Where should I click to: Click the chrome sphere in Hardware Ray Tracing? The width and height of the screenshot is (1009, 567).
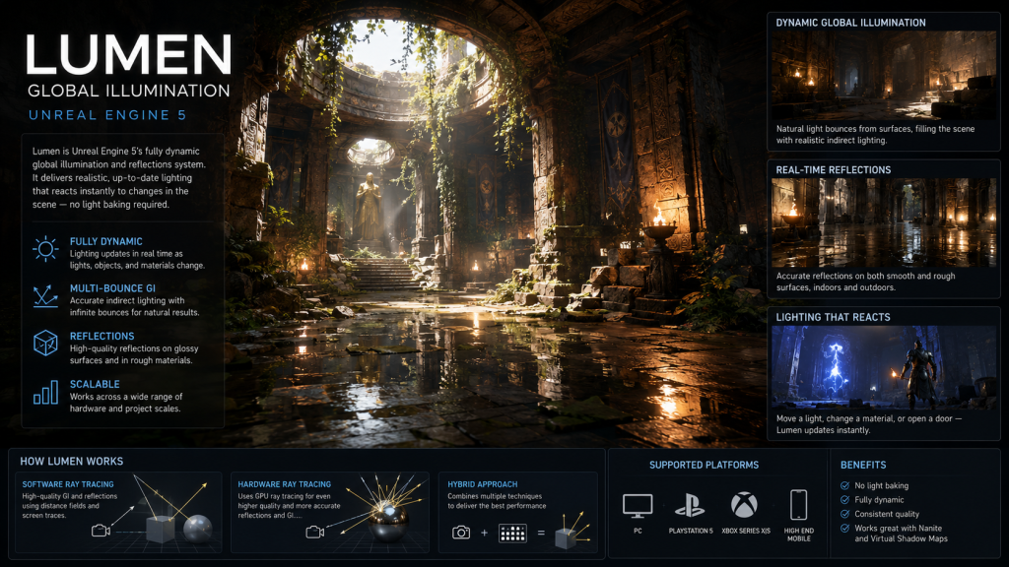(388, 522)
